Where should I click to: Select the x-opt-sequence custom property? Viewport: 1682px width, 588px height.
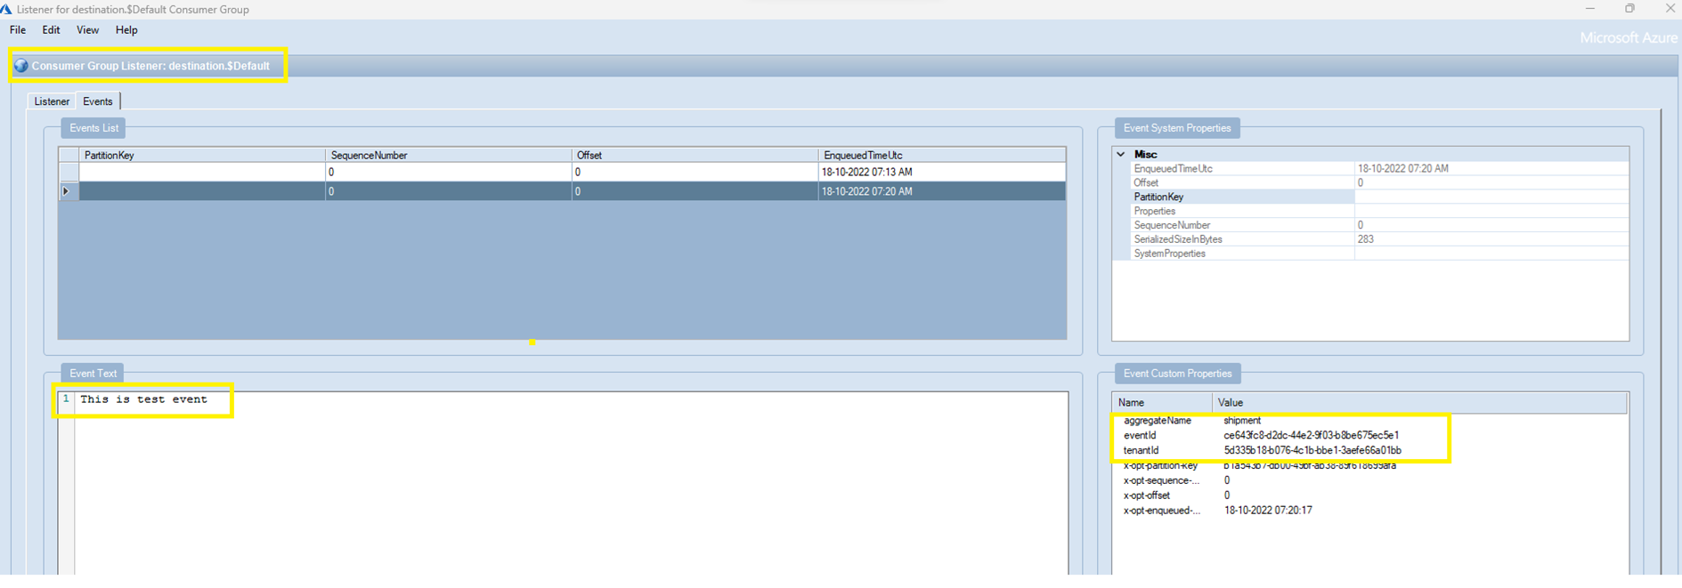[1161, 481]
